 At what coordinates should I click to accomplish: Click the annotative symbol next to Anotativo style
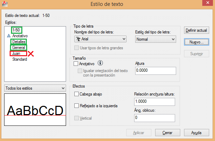9,36
